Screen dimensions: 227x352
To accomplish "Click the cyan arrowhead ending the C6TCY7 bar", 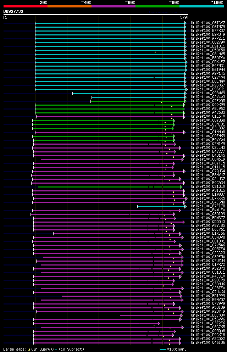I will [x=186, y=23].
